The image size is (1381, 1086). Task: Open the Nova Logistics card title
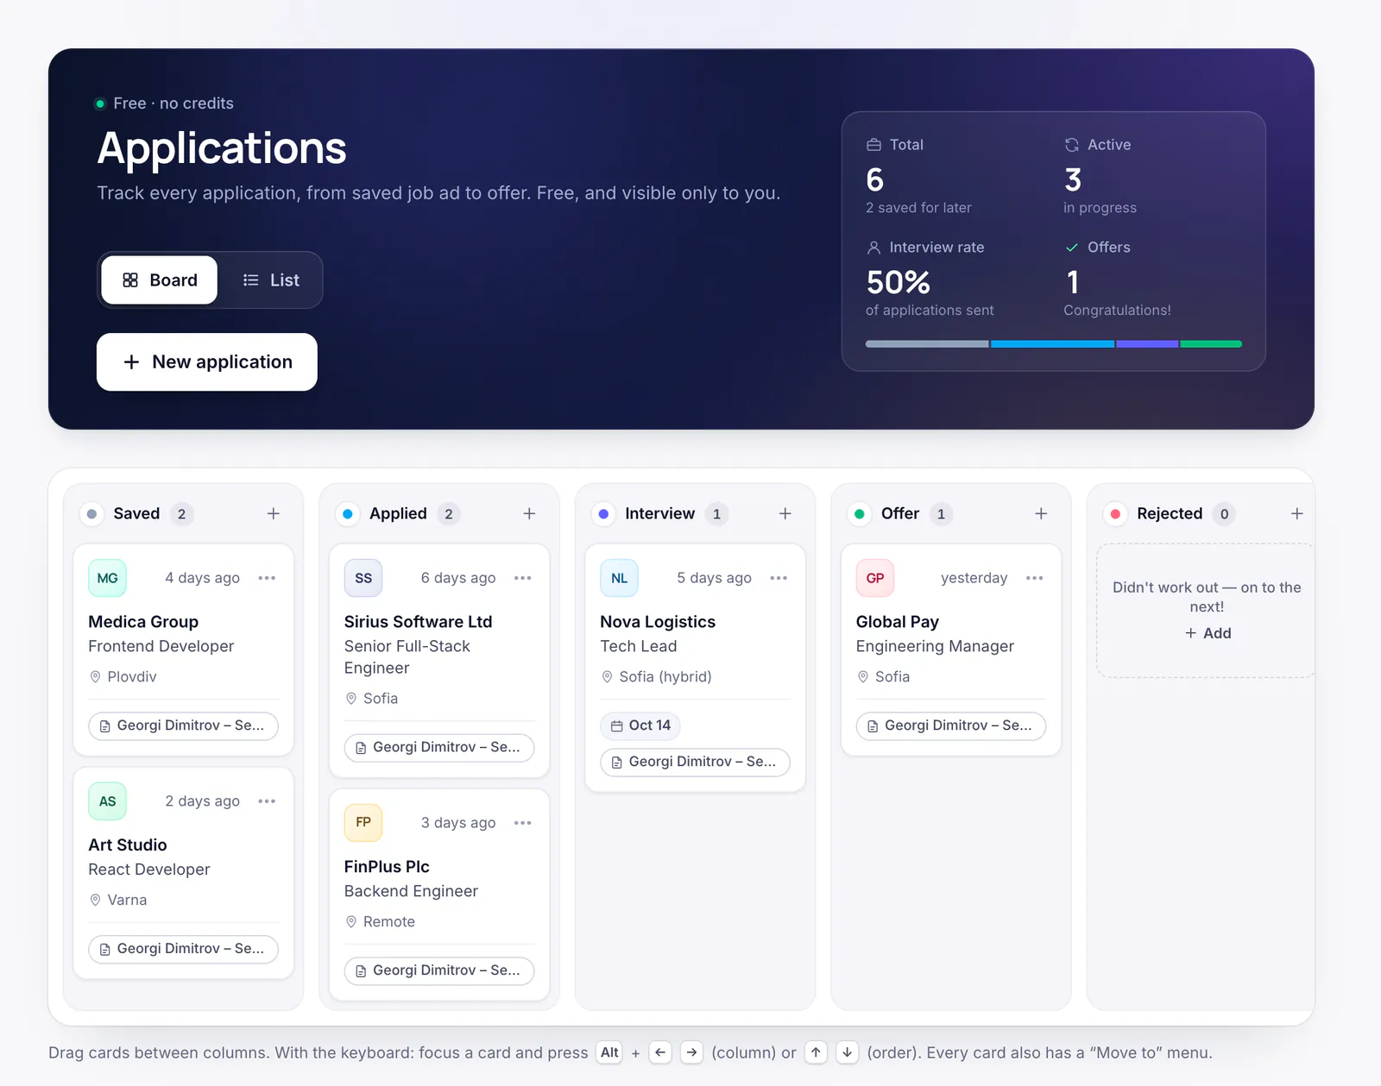point(658,622)
